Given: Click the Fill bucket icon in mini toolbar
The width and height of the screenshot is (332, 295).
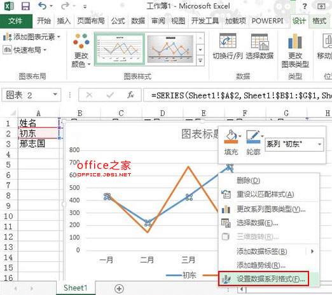Looking at the screenshot, I should click(231, 136).
